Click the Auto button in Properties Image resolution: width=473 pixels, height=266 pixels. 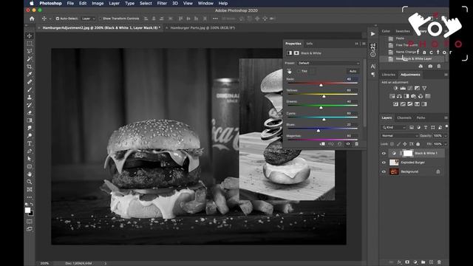(353, 71)
